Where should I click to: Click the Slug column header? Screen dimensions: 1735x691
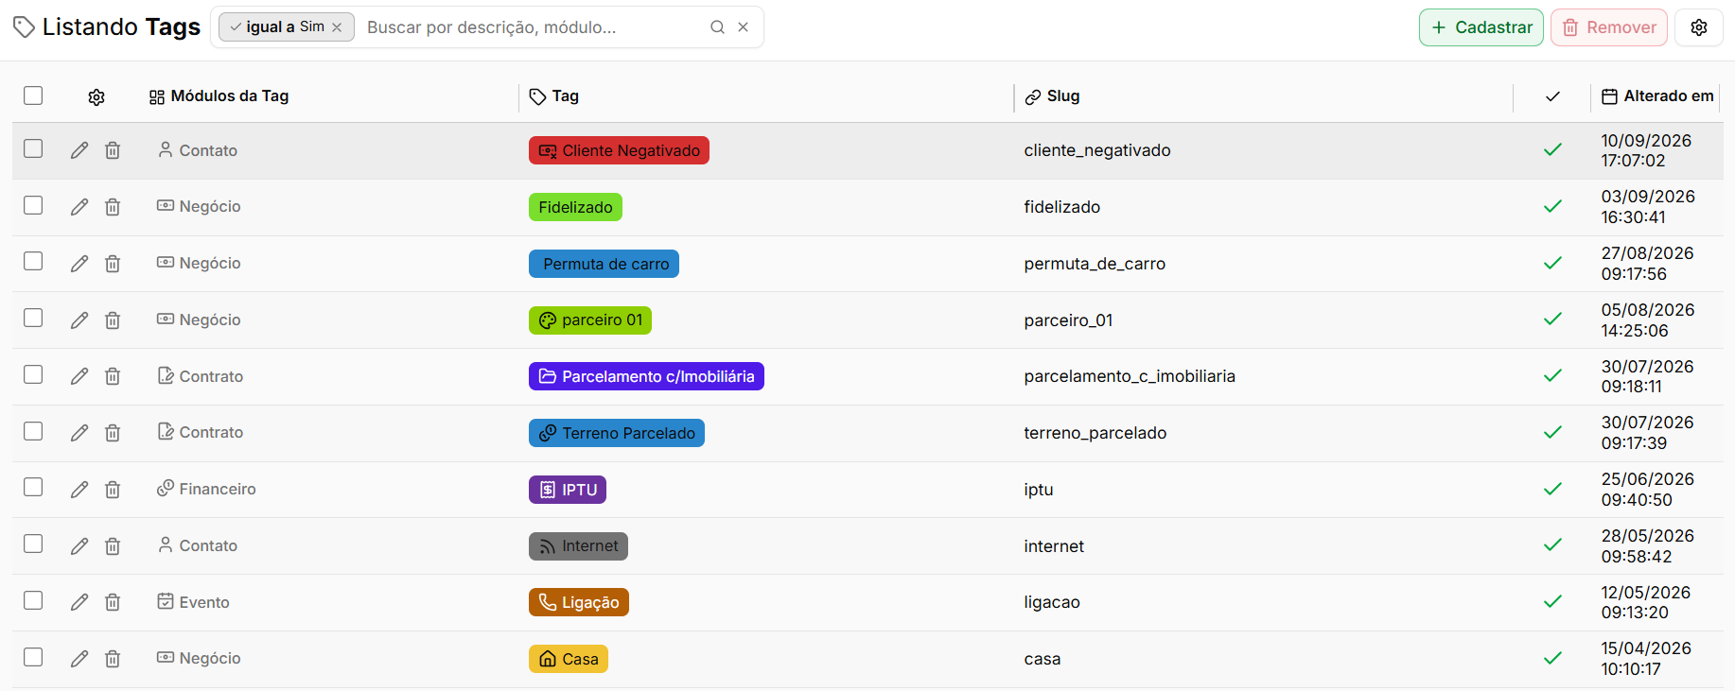point(1052,96)
